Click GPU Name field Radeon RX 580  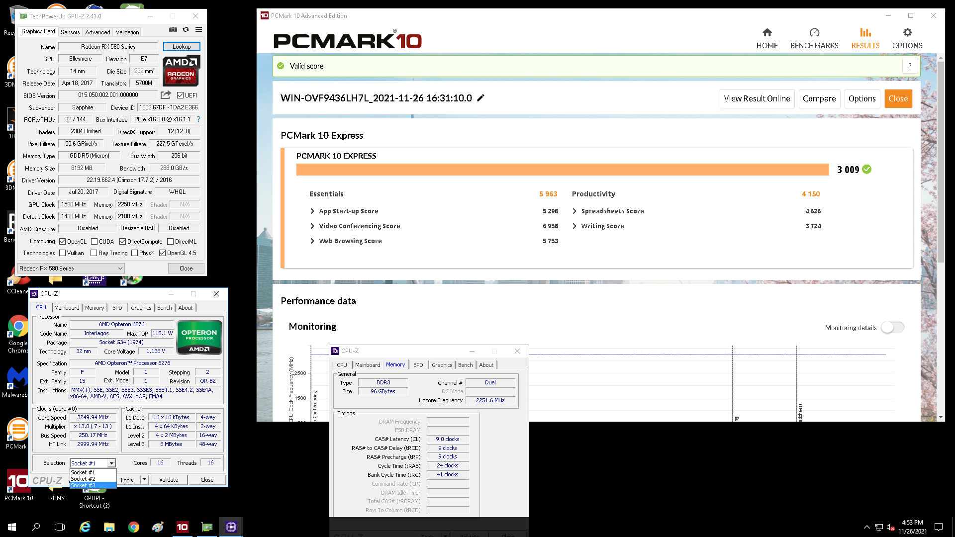pos(108,47)
